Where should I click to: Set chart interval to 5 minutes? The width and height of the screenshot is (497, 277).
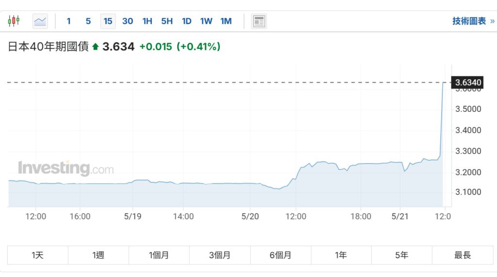pos(88,21)
